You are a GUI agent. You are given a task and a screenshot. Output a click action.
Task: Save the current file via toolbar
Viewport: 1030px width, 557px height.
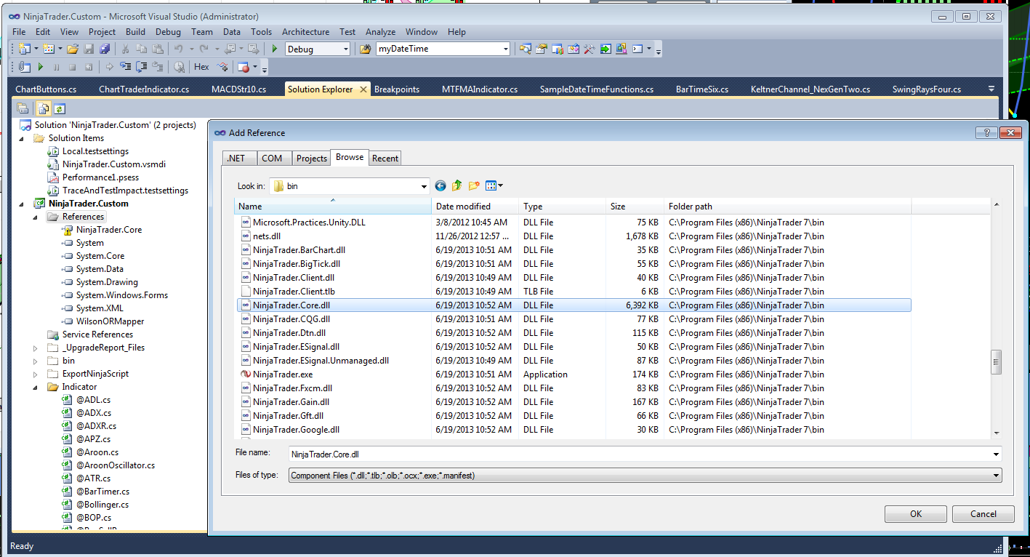[89, 49]
